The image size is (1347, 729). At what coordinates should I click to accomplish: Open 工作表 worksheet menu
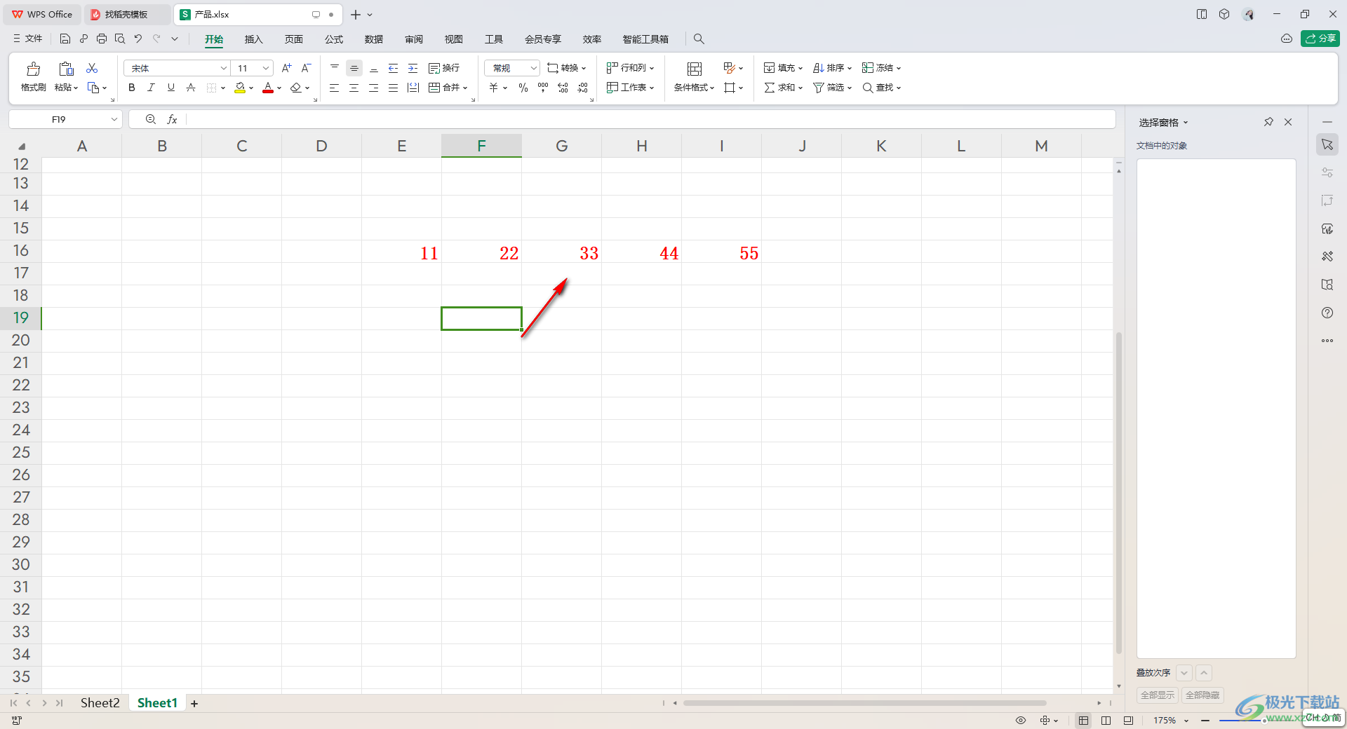coord(631,88)
